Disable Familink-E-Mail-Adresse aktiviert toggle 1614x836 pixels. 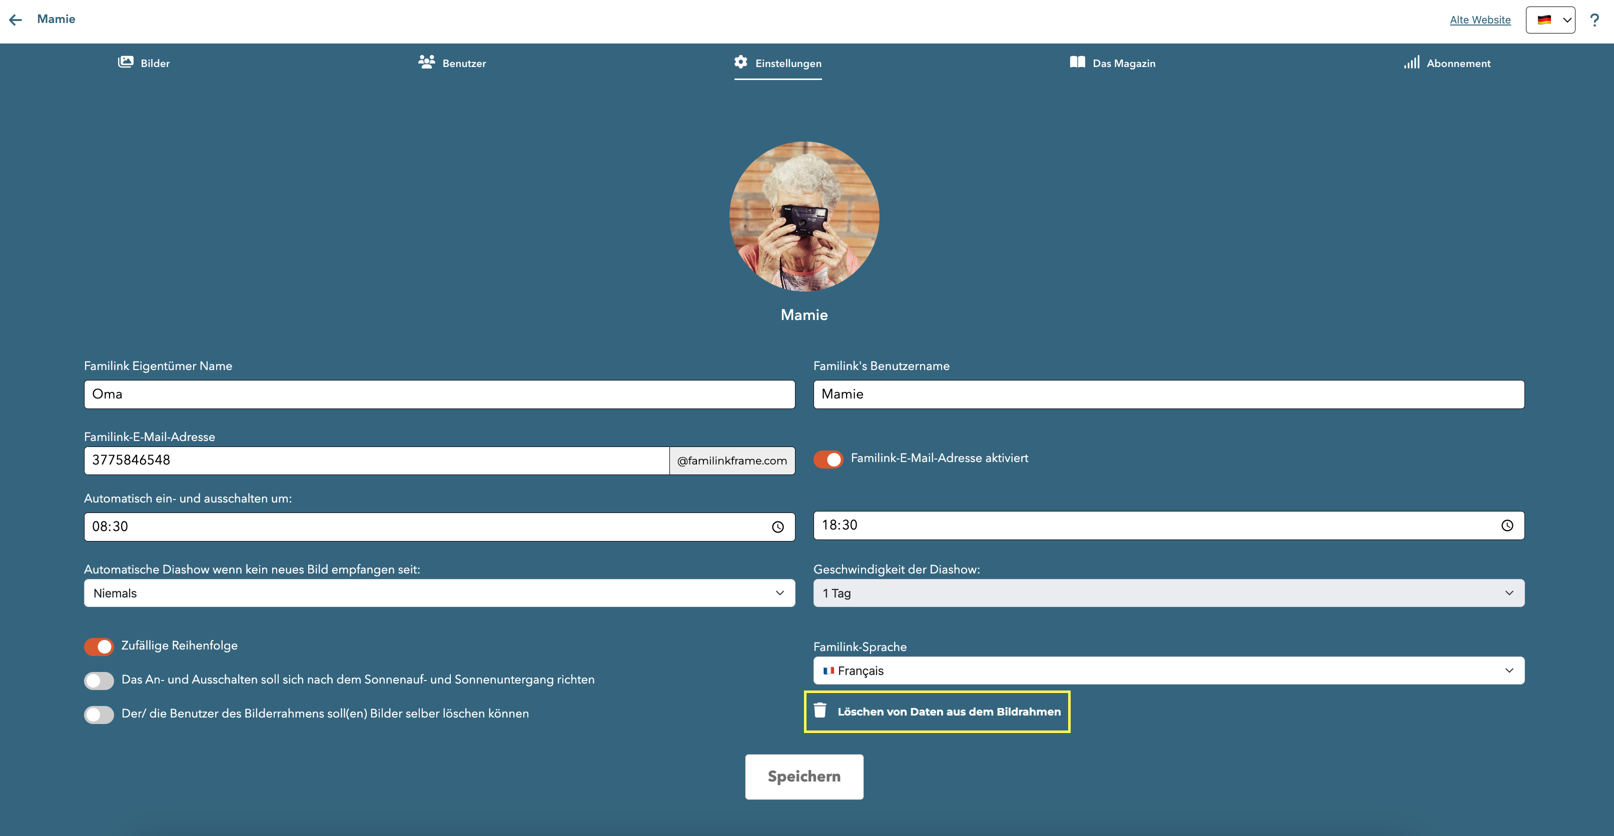pos(828,459)
